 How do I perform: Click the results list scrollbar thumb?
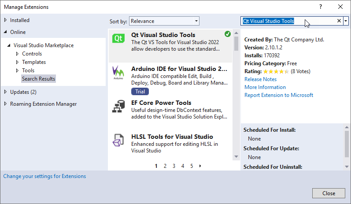coord(236,44)
